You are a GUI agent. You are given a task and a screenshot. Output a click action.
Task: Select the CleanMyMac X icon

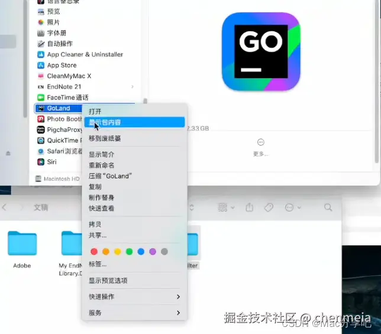pyautogui.click(x=41, y=76)
